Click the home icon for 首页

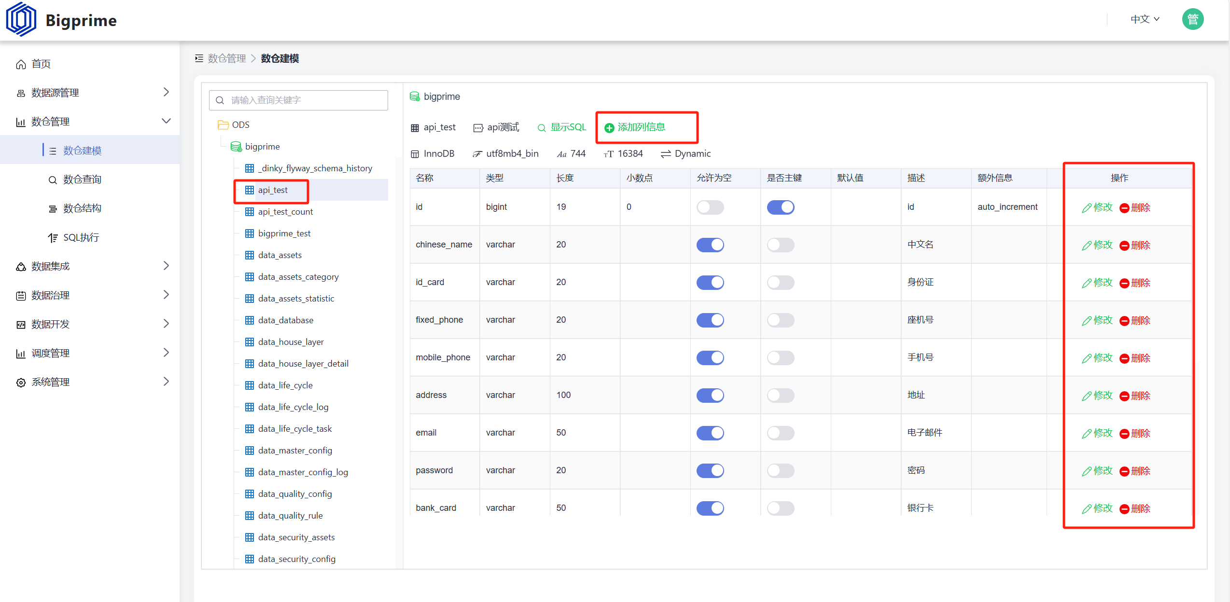21,64
